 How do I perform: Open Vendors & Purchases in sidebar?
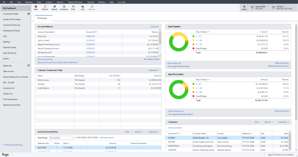tap(12, 19)
